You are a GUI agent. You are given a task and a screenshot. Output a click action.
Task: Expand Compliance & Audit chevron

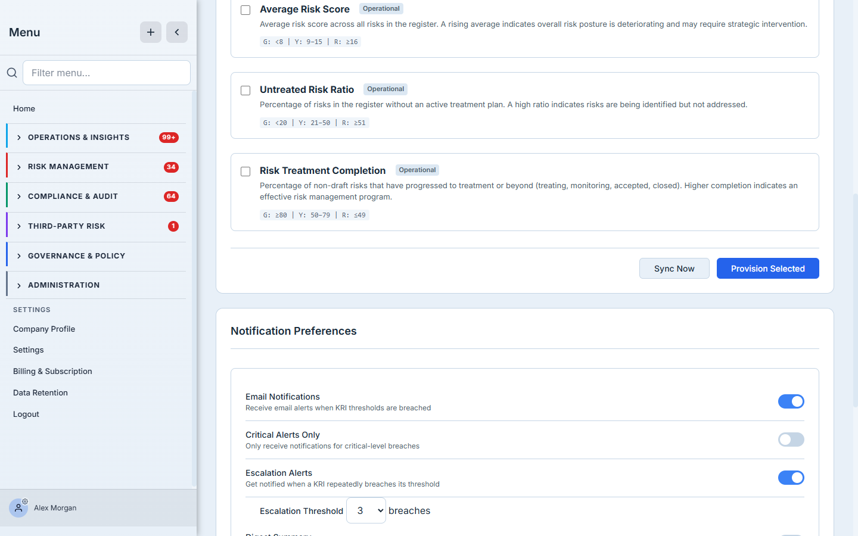pyautogui.click(x=19, y=197)
